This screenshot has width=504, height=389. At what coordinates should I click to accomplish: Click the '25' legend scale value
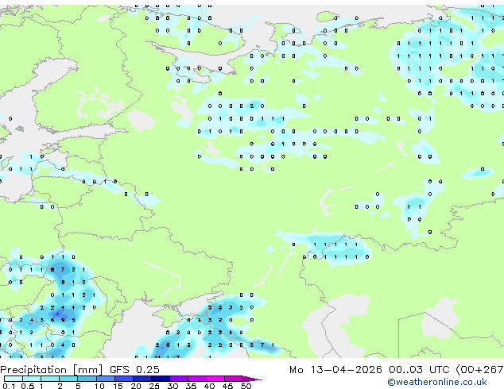click(x=154, y=386)
